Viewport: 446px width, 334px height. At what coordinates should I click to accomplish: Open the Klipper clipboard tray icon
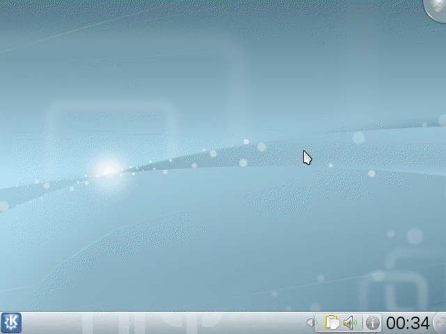(333, 323)
